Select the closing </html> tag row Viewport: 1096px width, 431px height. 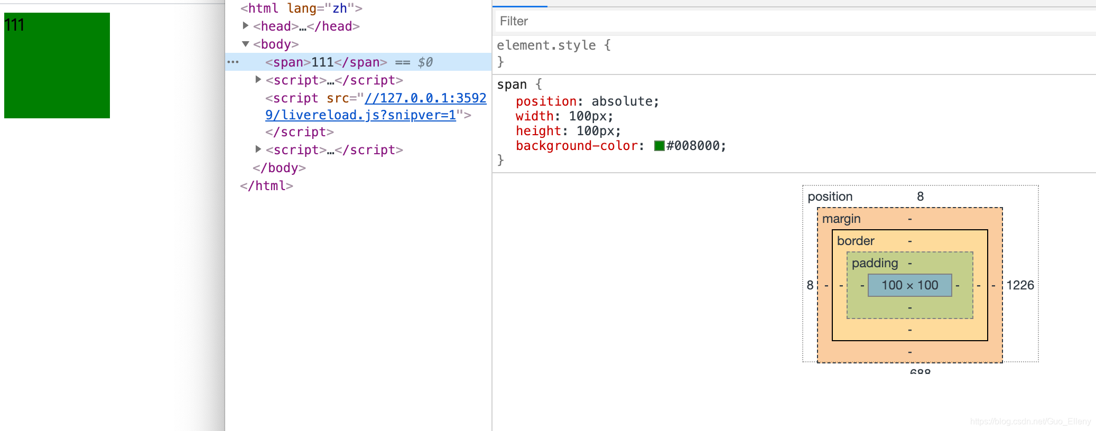tap(266, 185)
